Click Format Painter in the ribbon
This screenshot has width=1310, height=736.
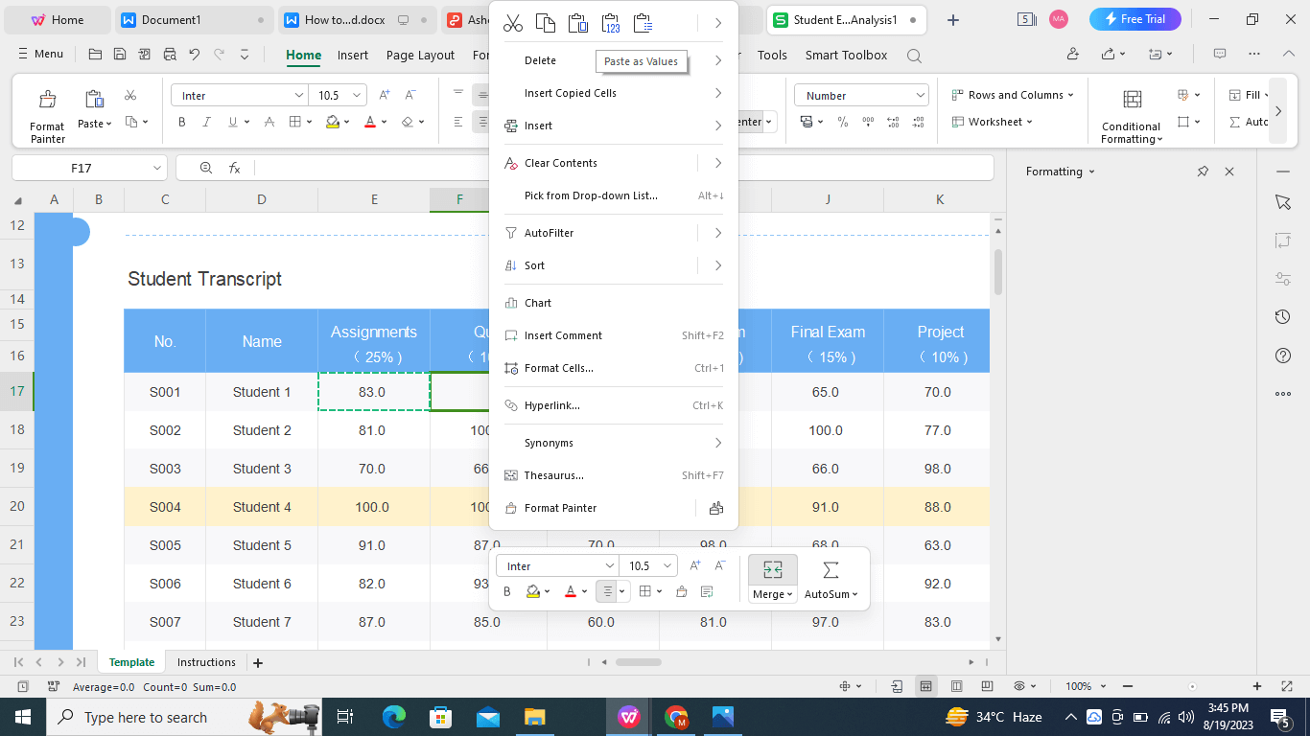[x=47, y=115]
